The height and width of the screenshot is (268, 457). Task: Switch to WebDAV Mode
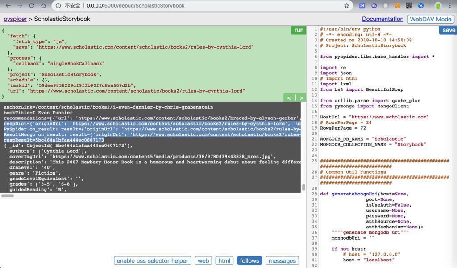tap(431, 19)
